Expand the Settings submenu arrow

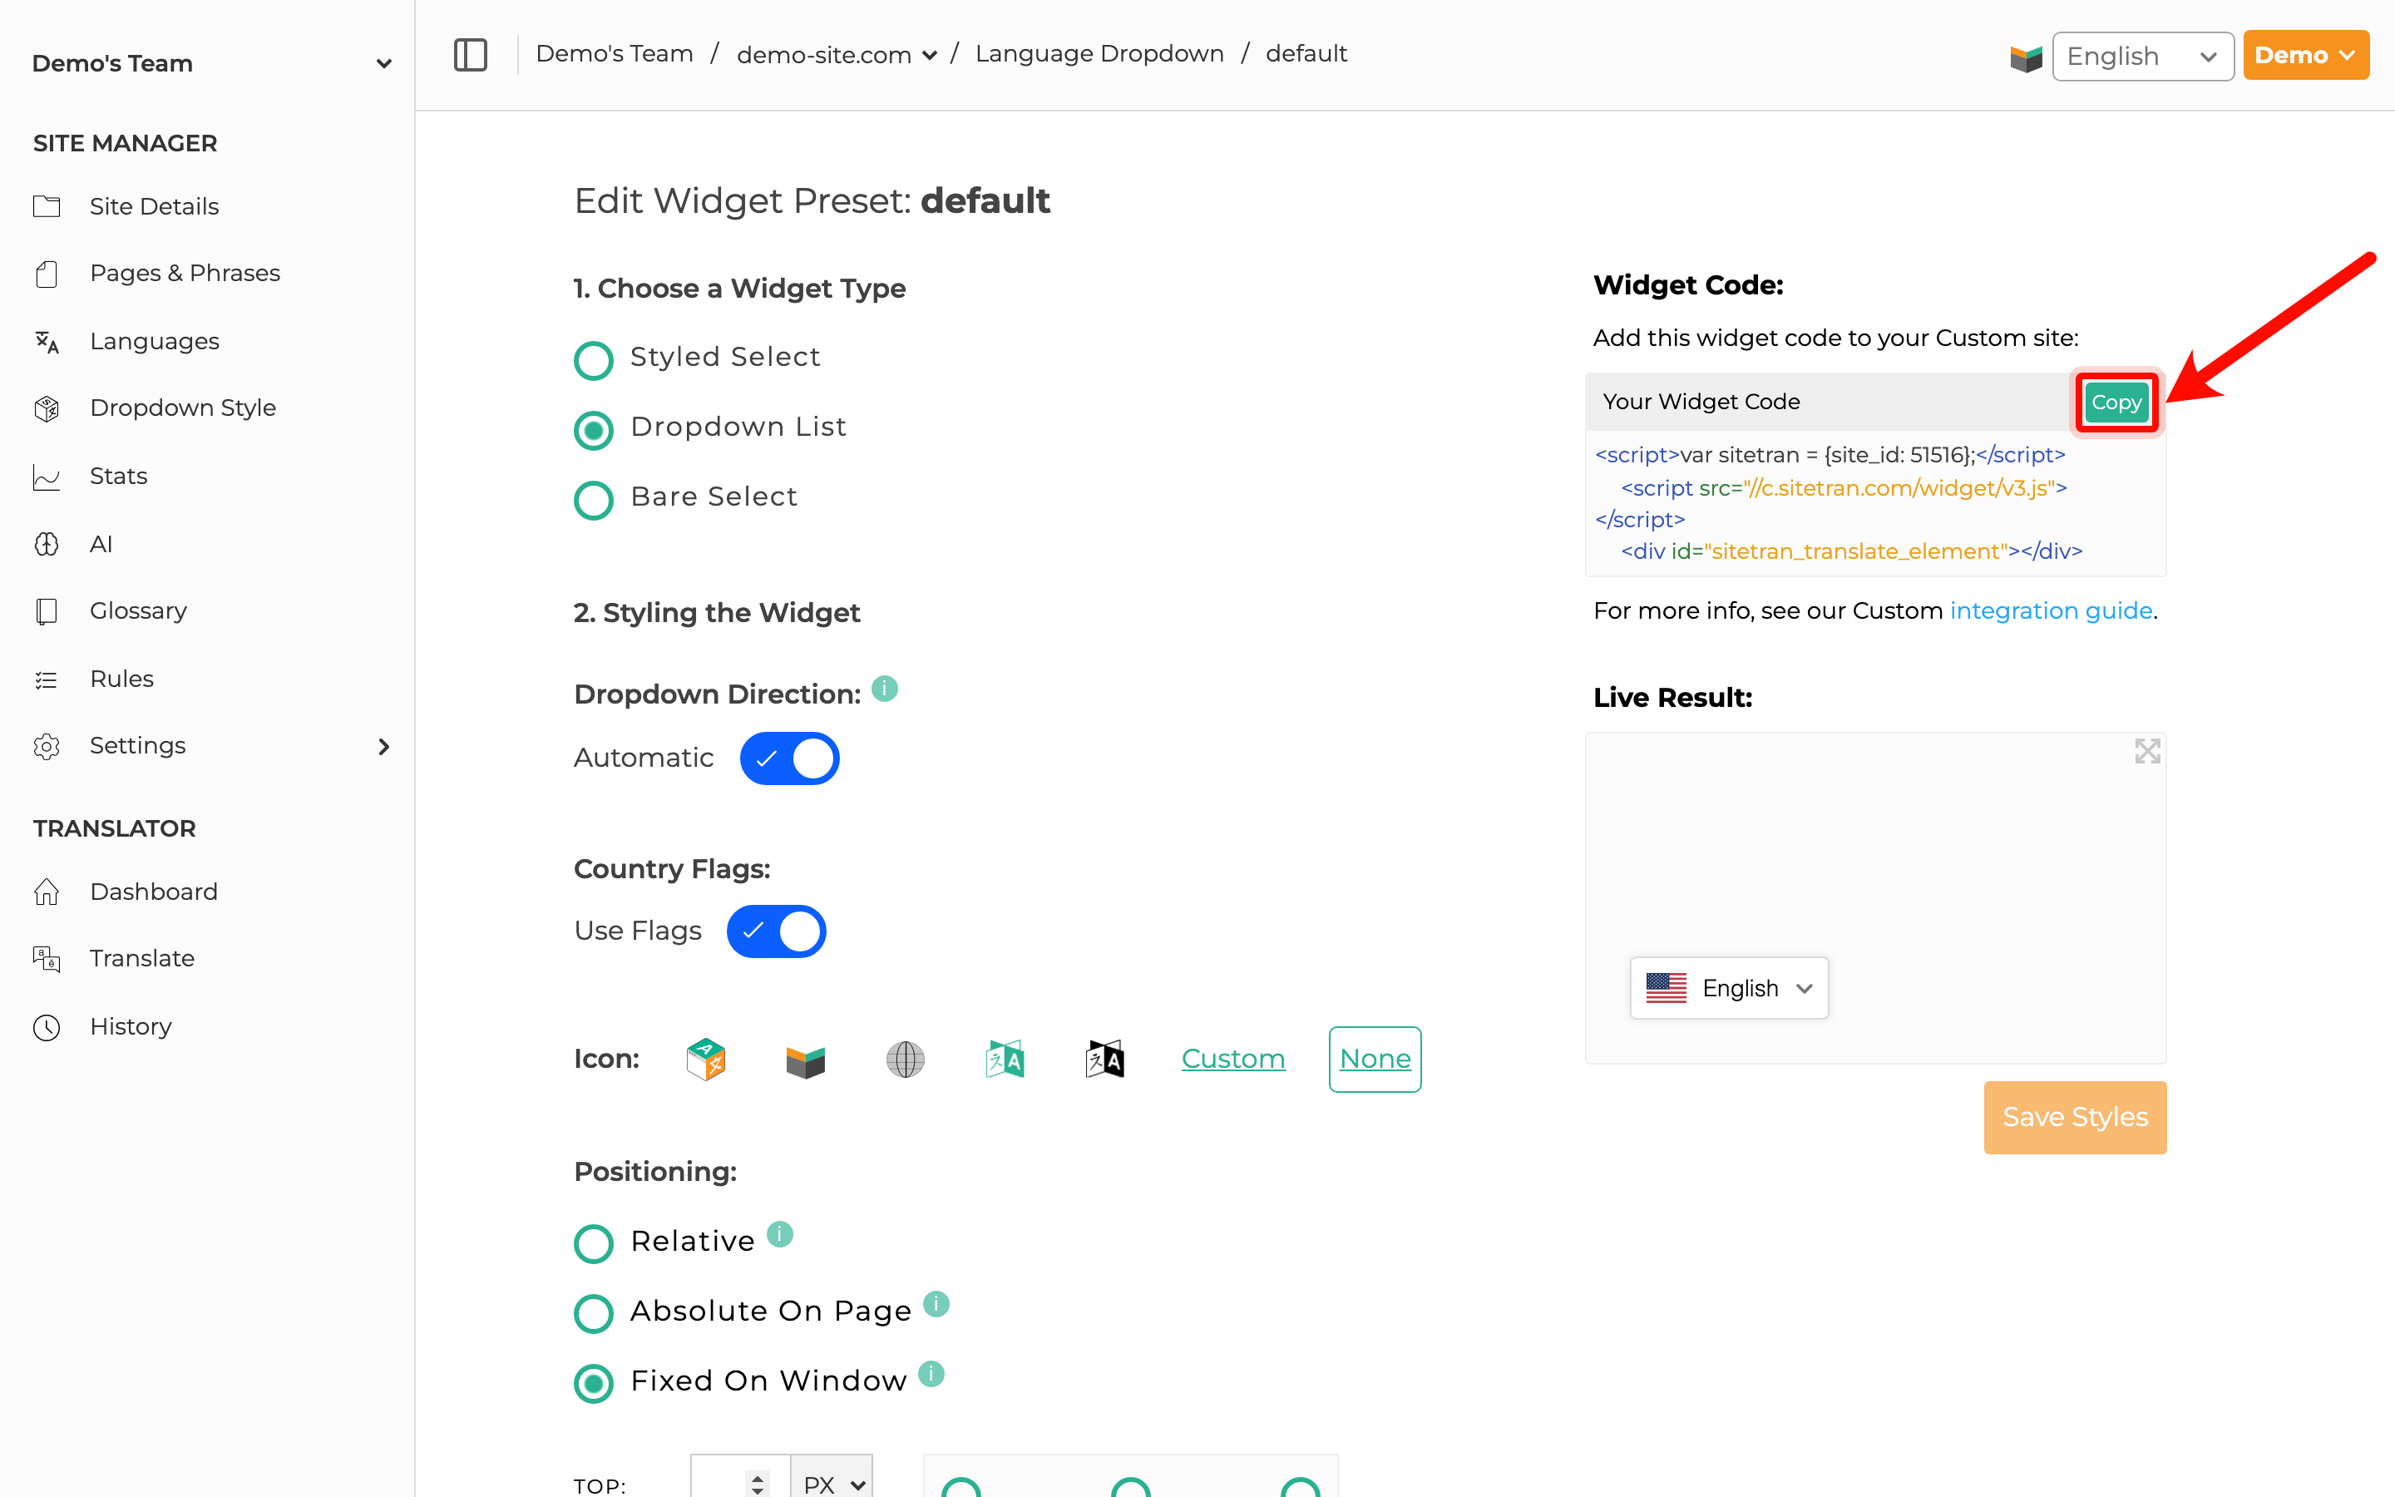pos(384,747)
